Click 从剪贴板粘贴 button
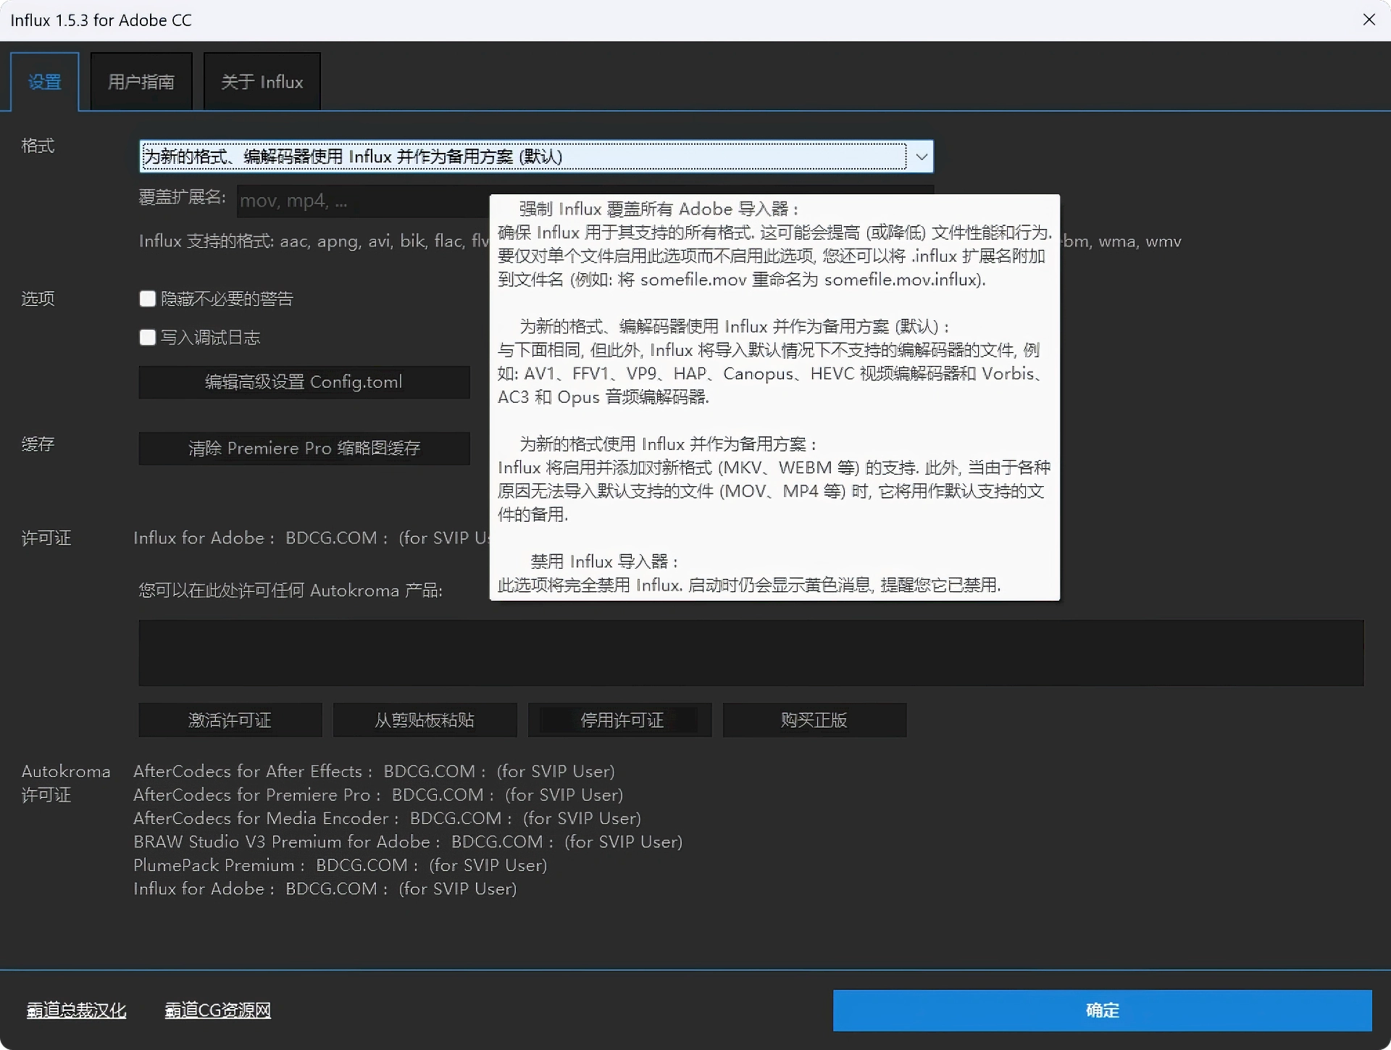Image resolution: width=1391 pixels, height=1050 pixels. 425,720
